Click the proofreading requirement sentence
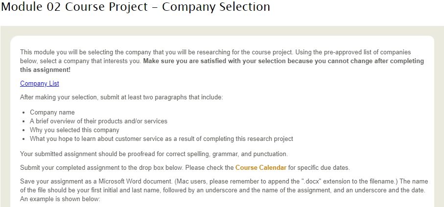Viewport: 444px width, 207px height. point(154,154)
